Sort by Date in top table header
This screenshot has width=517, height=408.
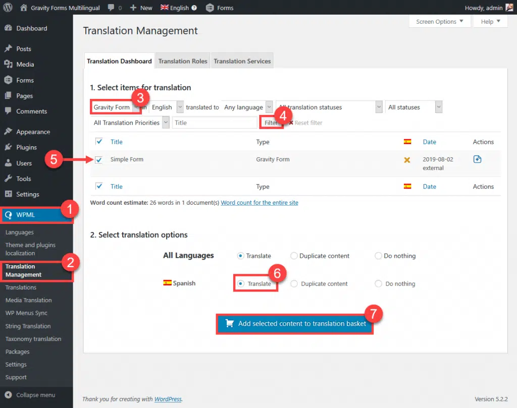tap(429, 142)
